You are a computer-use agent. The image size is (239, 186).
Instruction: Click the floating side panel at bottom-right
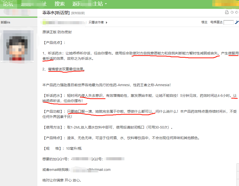pyautogui.click(x=237, y=174)
